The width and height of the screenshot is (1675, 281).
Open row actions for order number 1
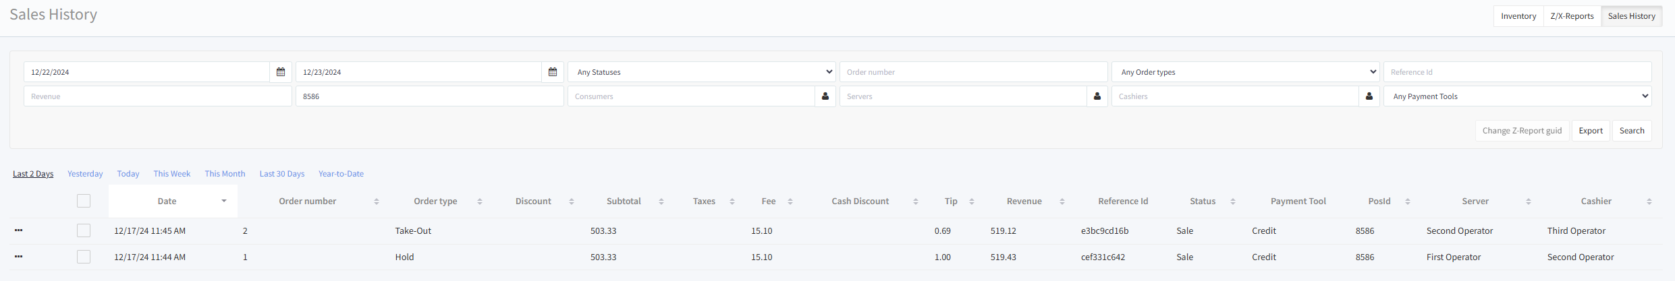pos(19,257)
